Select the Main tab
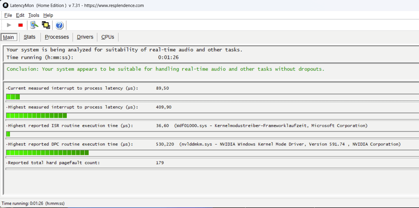The image size is (419, 208). point(8,37)
